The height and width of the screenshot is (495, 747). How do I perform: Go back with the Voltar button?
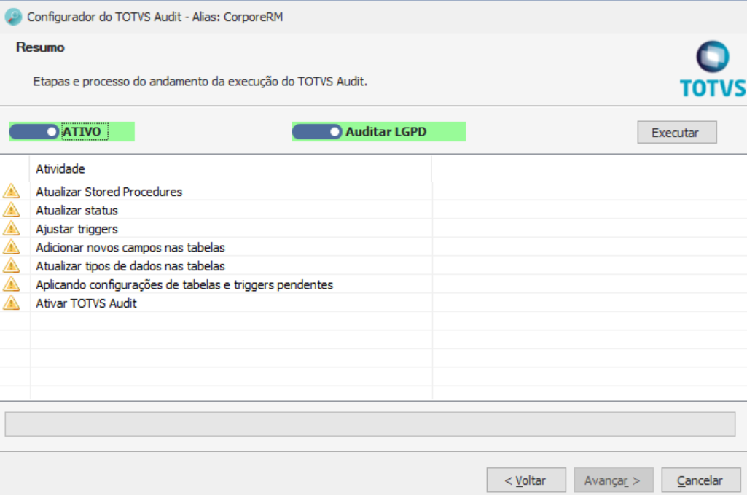526,480
